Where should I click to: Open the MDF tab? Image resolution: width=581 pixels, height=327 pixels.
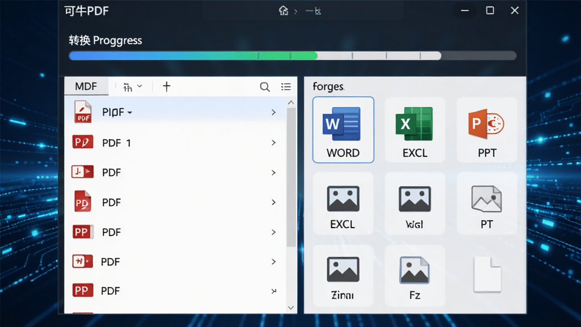pyautogui.click(x=86, y=86)
